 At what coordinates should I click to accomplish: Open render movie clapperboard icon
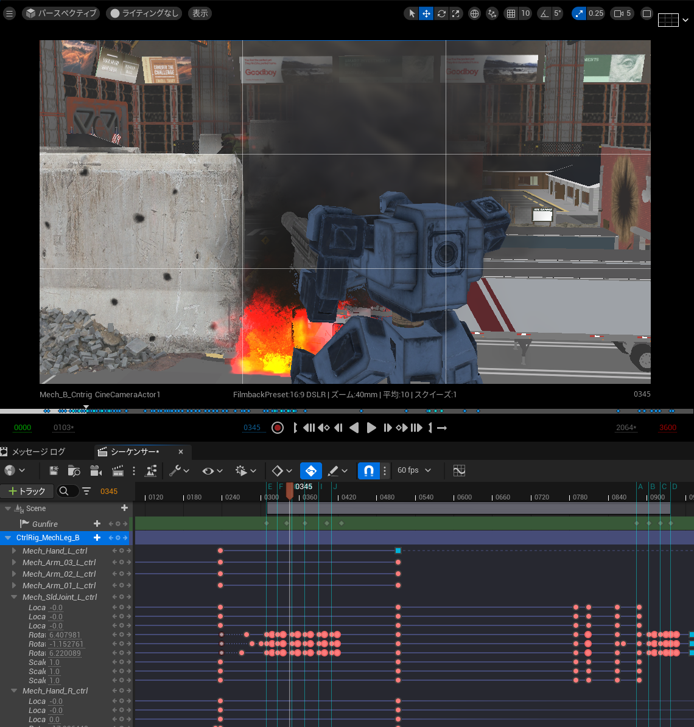click(x=118, y=471)
